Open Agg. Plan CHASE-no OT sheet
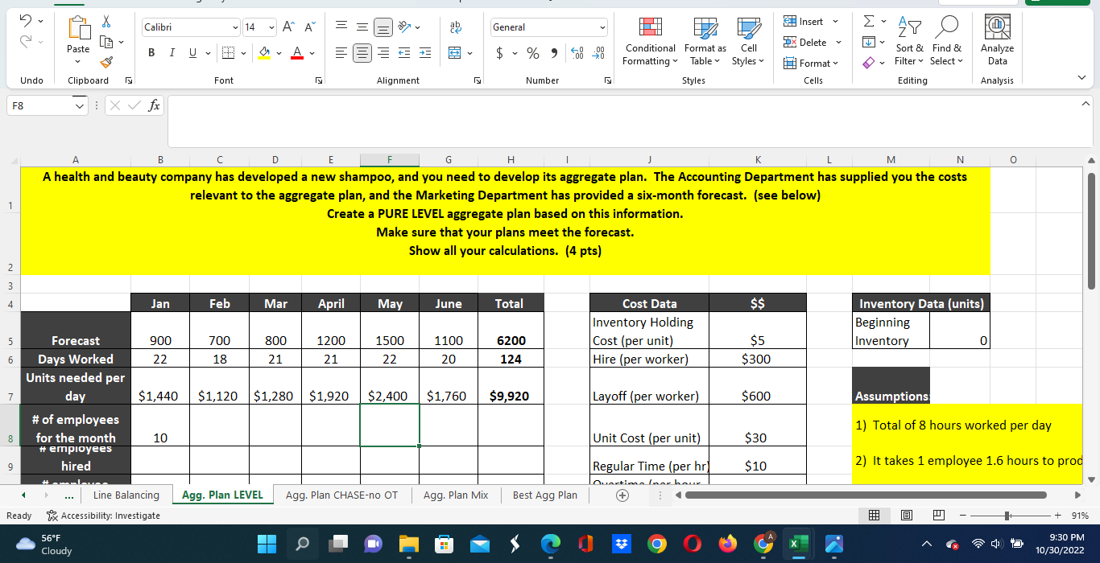 (x=341, y=495)
